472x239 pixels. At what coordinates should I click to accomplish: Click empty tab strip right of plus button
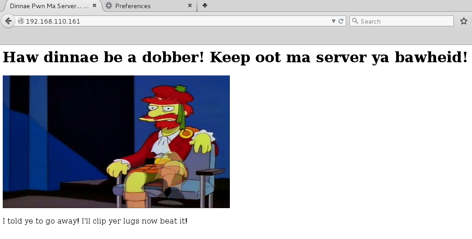(341, 6)
